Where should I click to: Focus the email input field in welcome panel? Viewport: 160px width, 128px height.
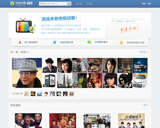[x=127, y=21]
